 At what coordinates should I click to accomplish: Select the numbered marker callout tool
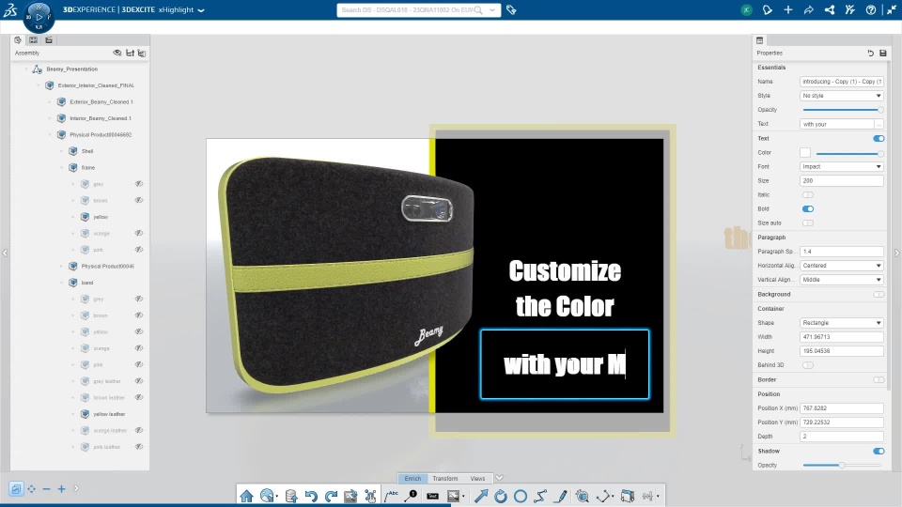(411, 496)
